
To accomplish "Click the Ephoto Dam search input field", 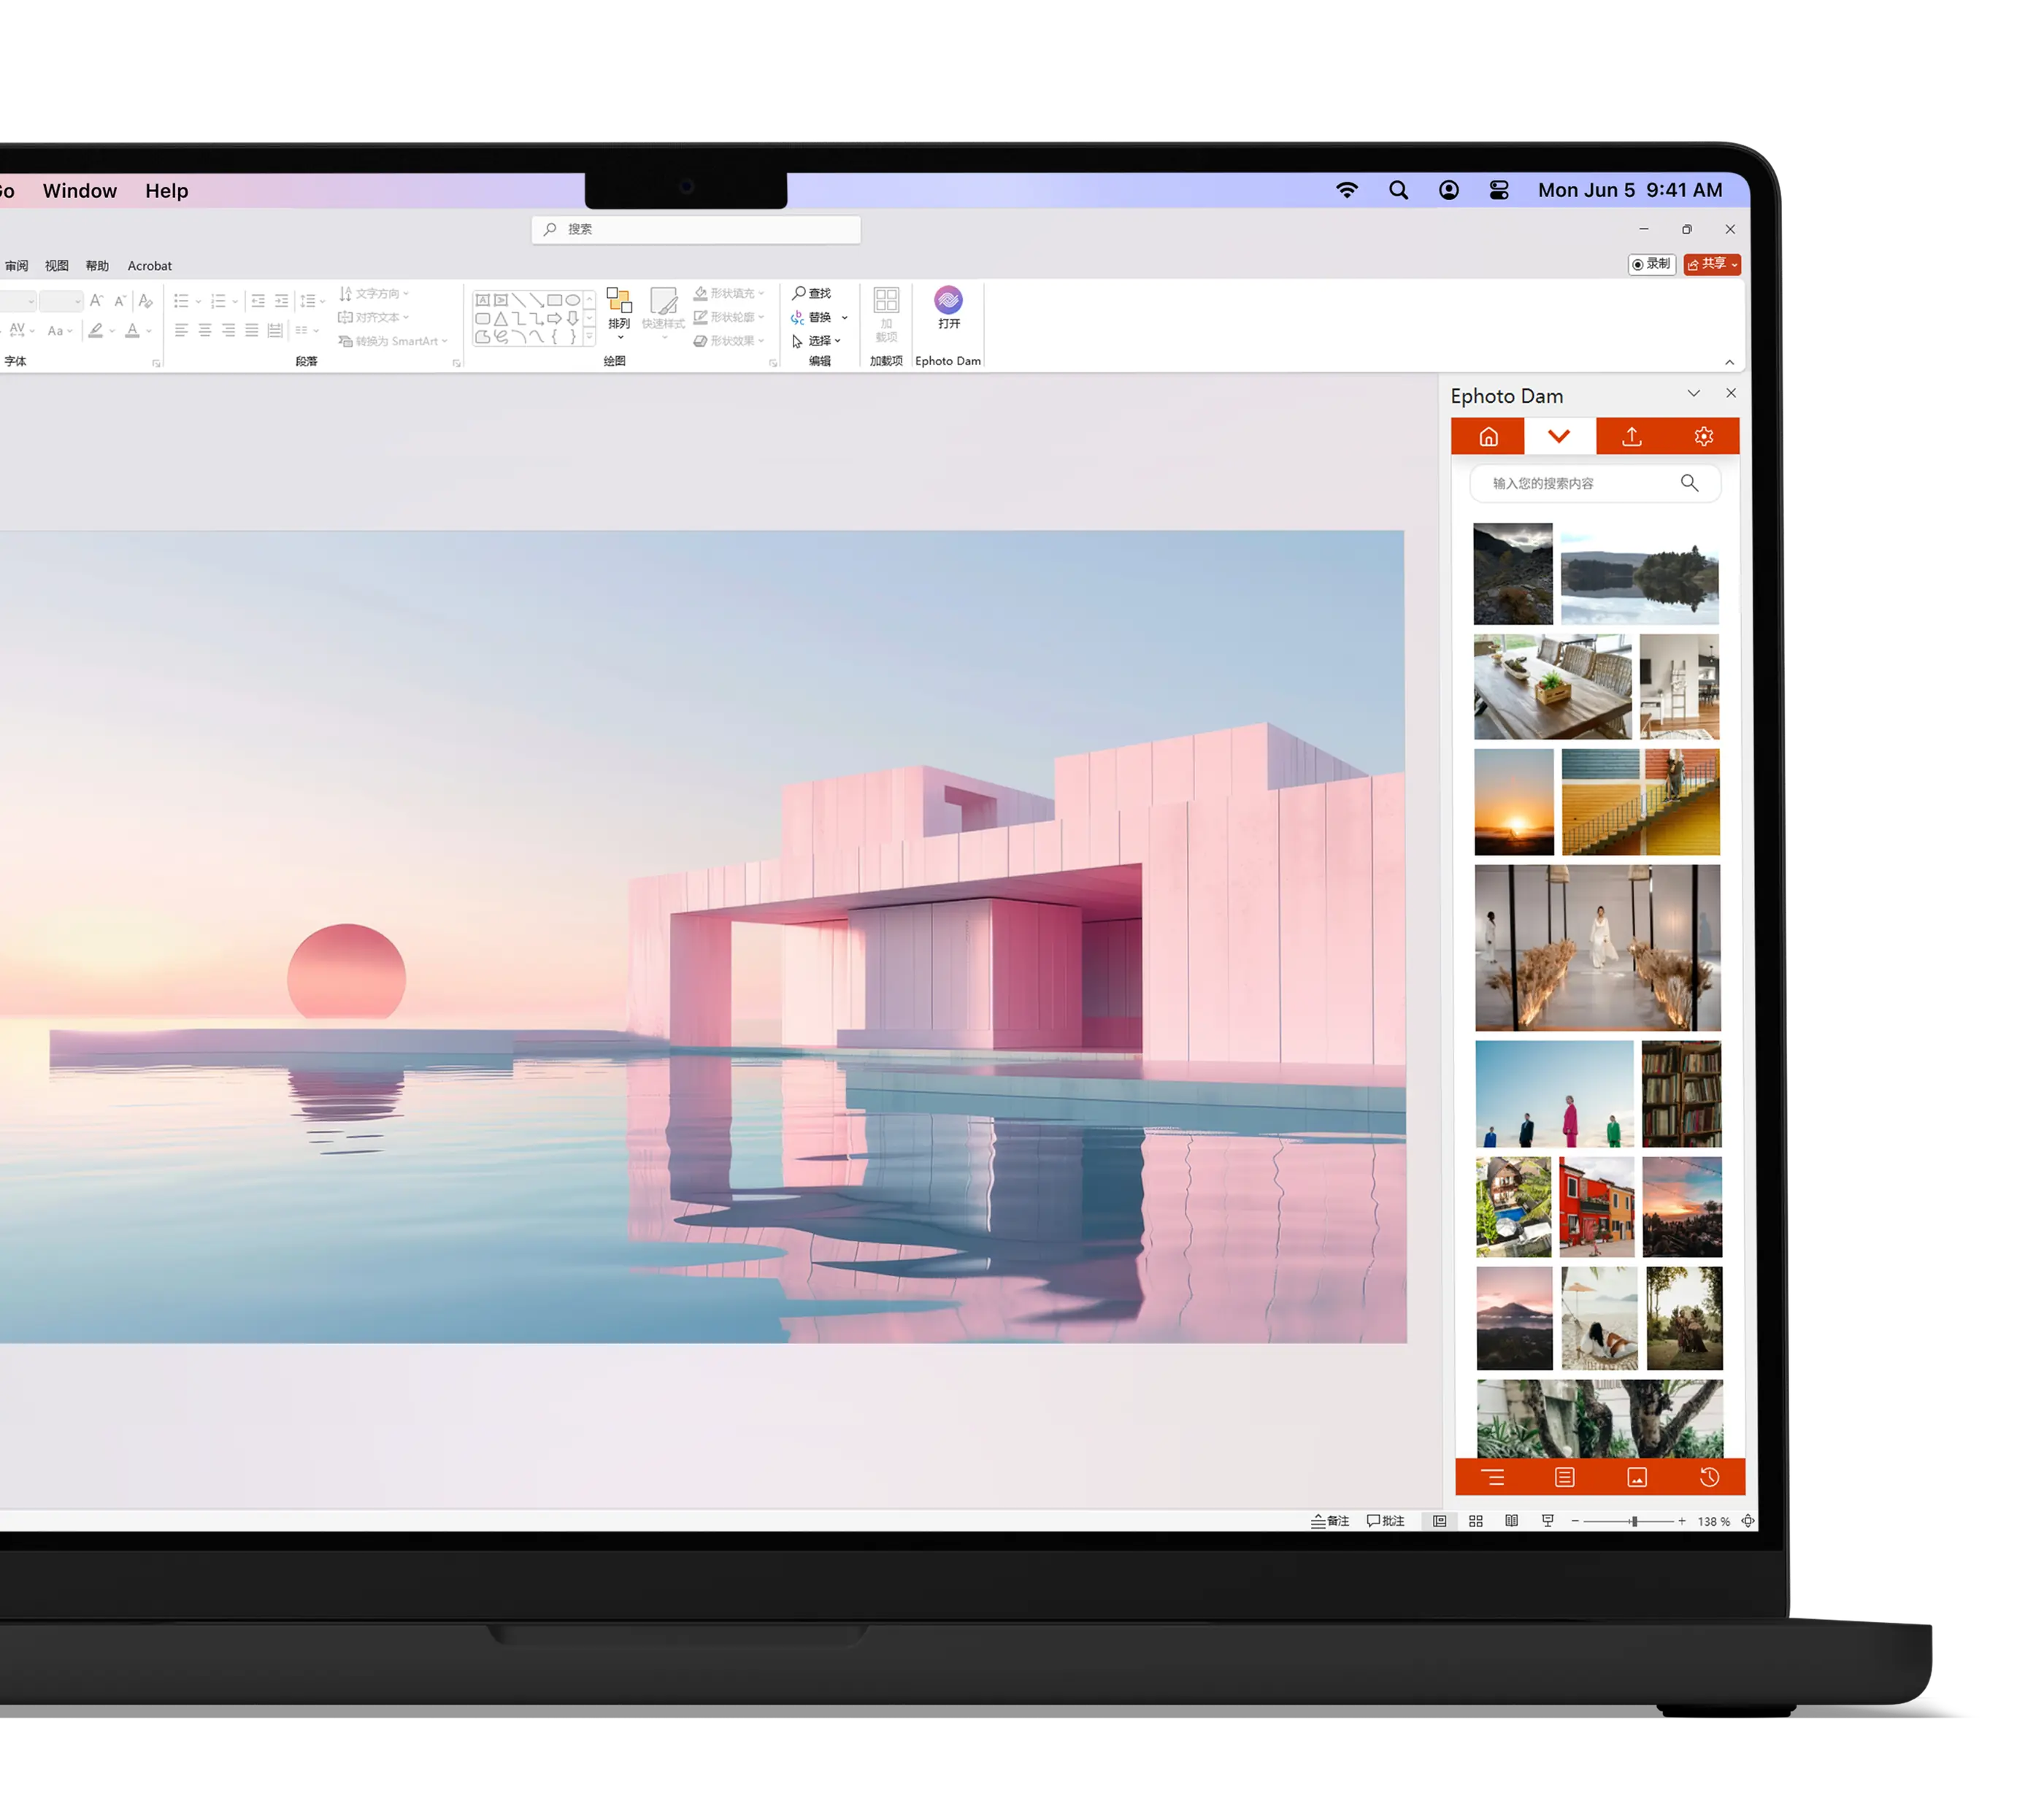I will (1578, 483).
